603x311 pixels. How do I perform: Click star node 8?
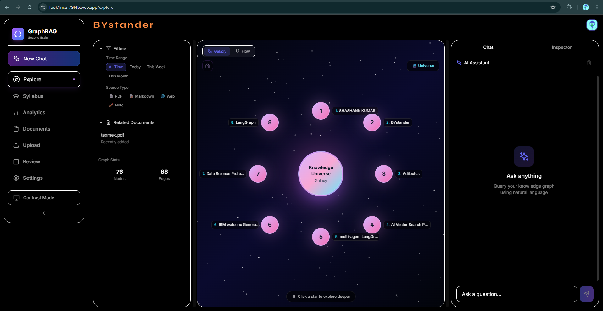coord(270,122)
